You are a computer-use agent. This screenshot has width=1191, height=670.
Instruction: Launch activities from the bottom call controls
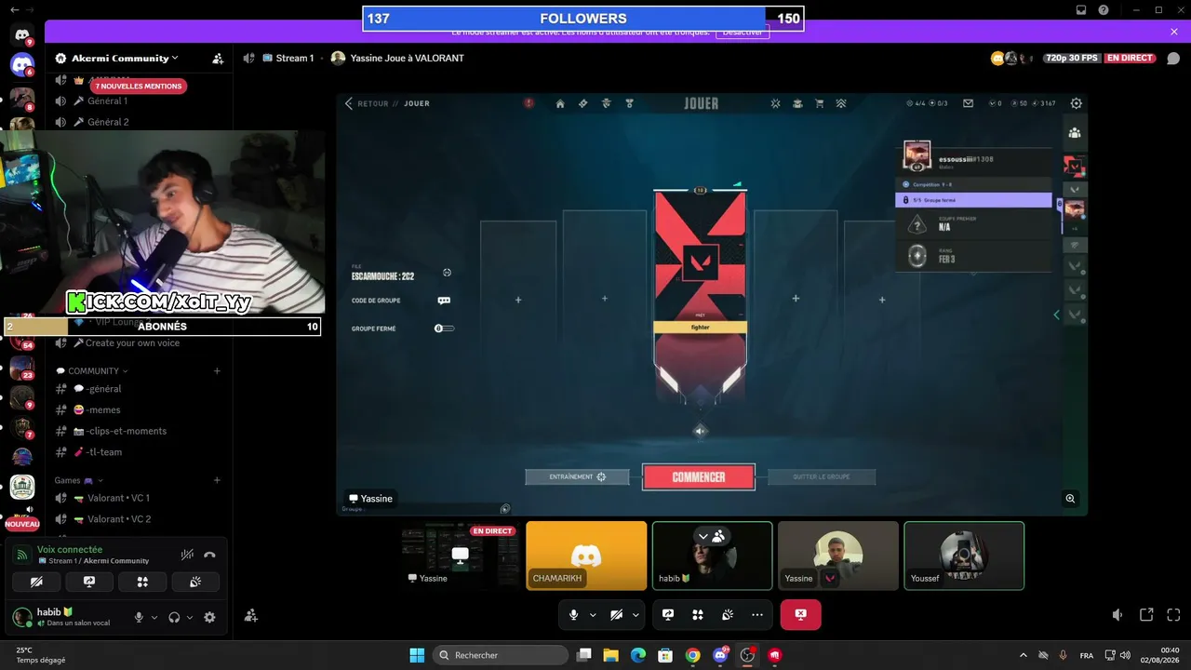pos(698,615)
